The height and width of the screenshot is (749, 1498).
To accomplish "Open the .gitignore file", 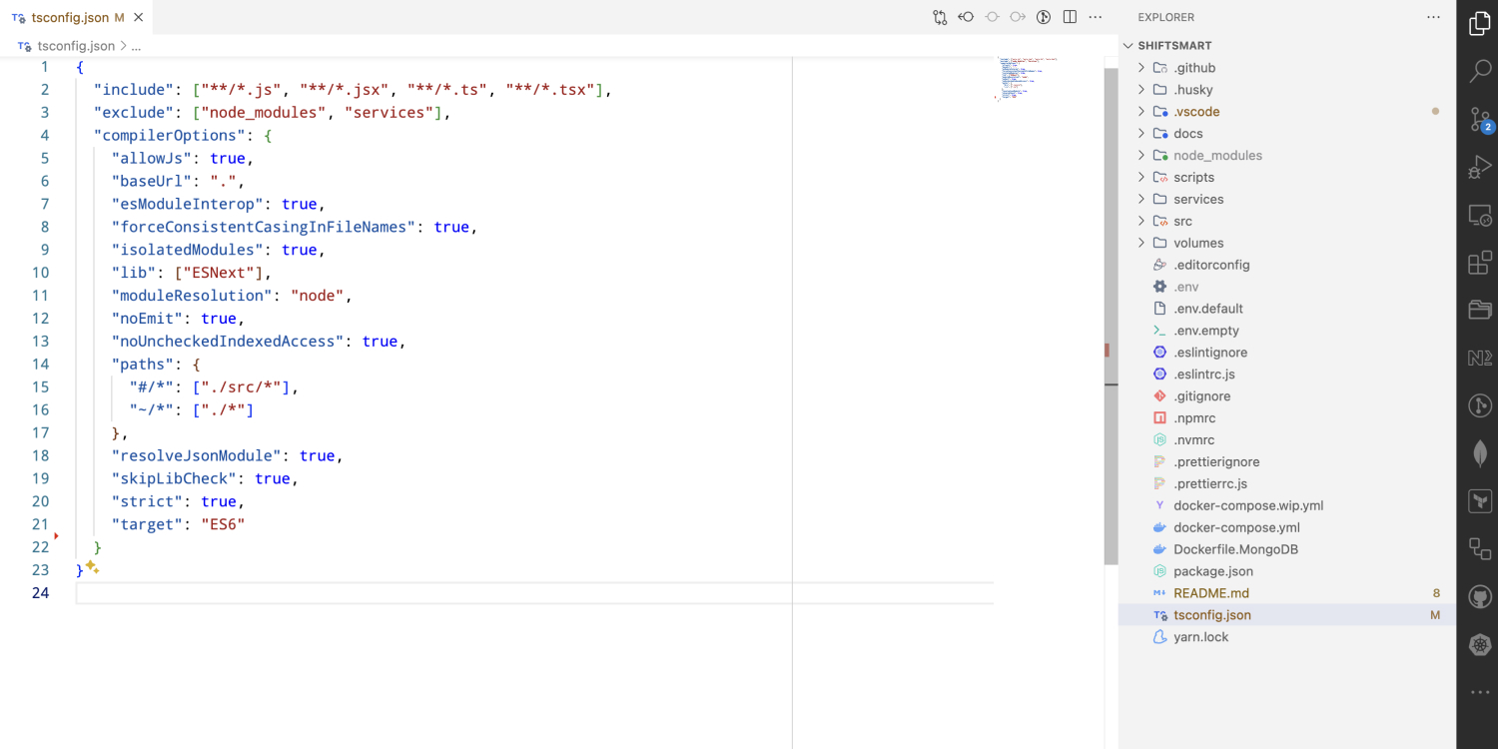I will click(x=1287, y=396).
